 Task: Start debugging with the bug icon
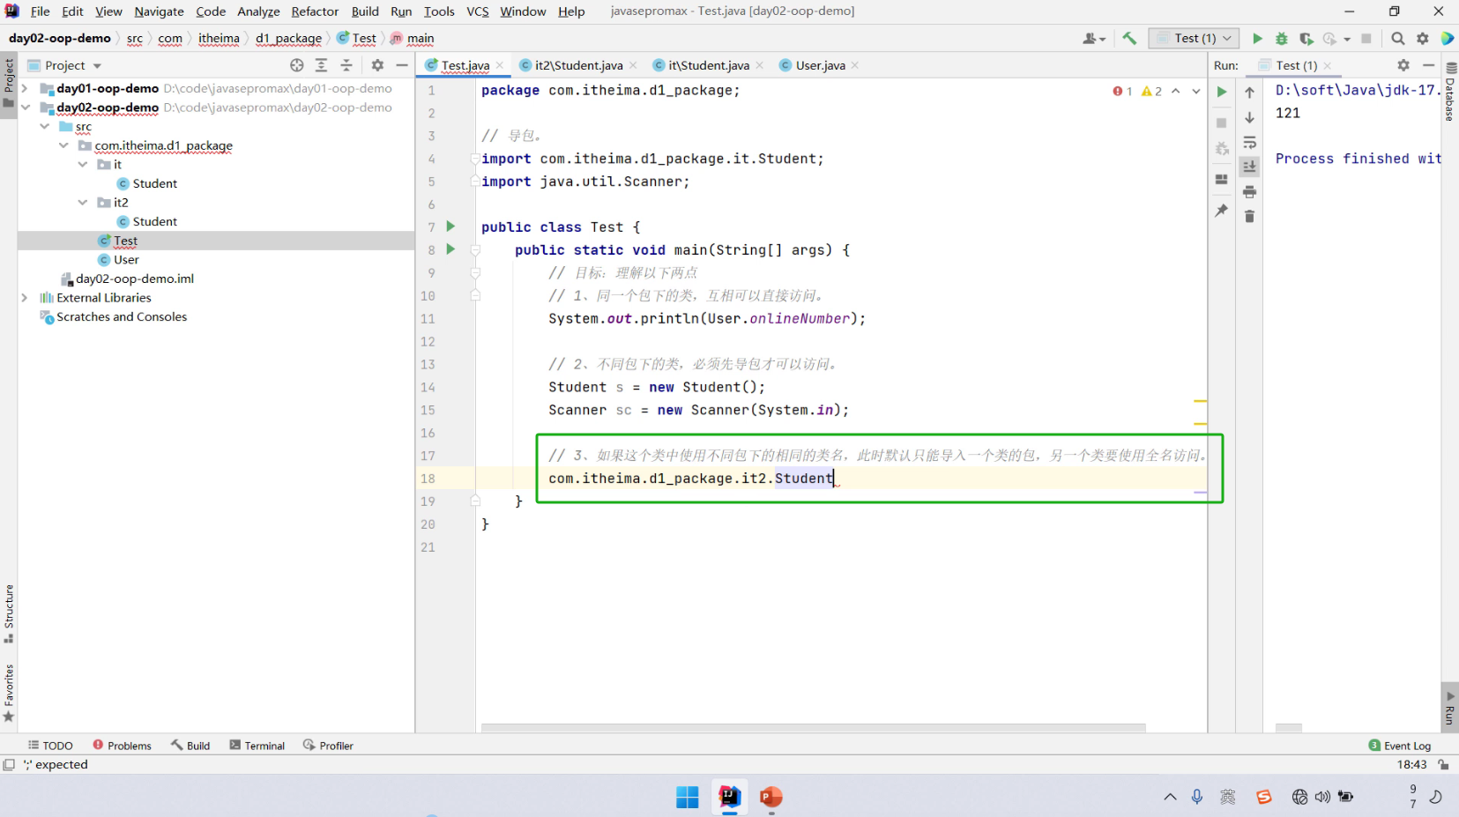(1282, 39)
